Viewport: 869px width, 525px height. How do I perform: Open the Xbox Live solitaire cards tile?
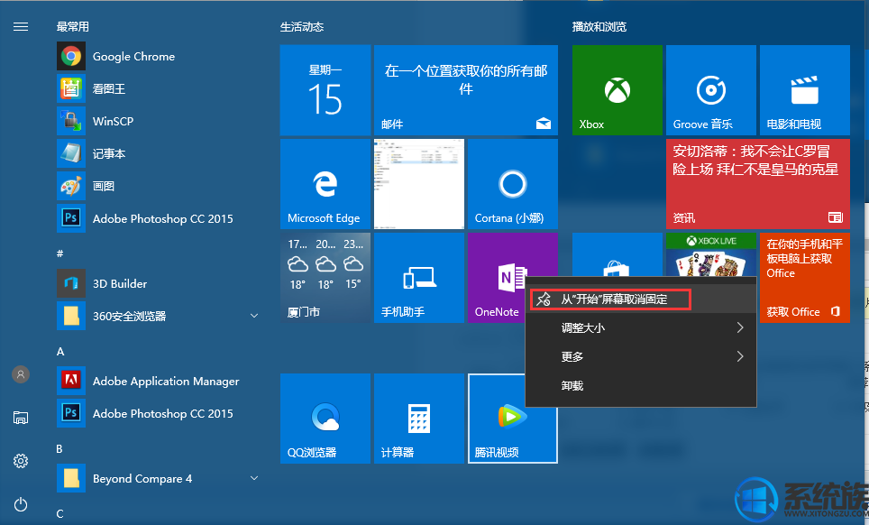pyautogui.click(x=711, y=254)
